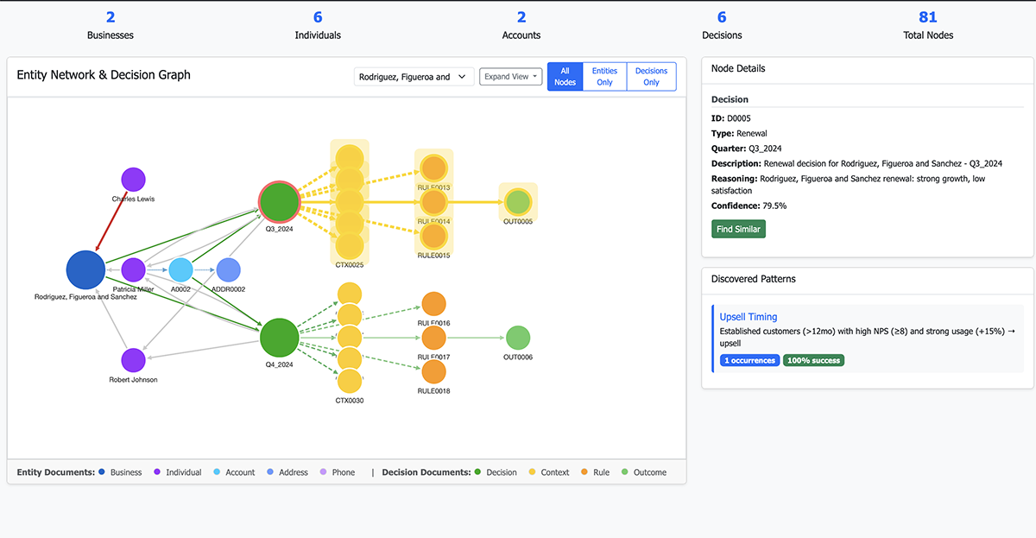Open the business selector dropdown
This screenshot has height=538, width=1036.
414,77
